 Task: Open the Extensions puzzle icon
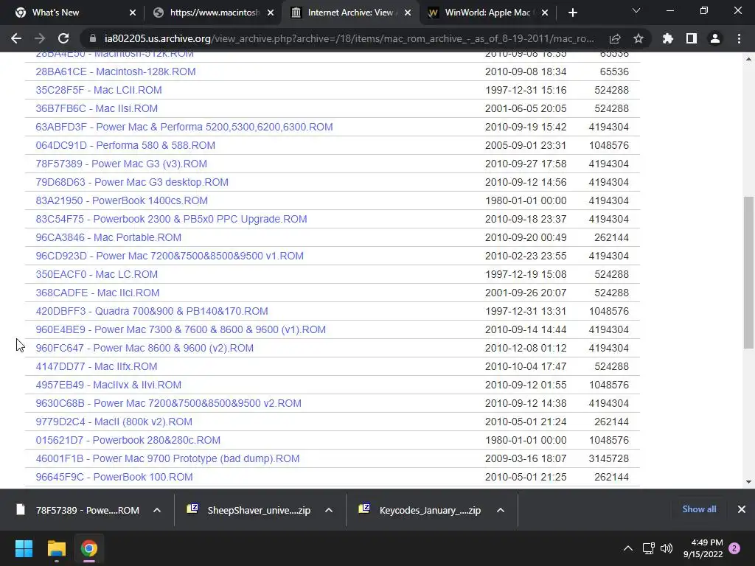pyautogui.click(x=668, y=38)
